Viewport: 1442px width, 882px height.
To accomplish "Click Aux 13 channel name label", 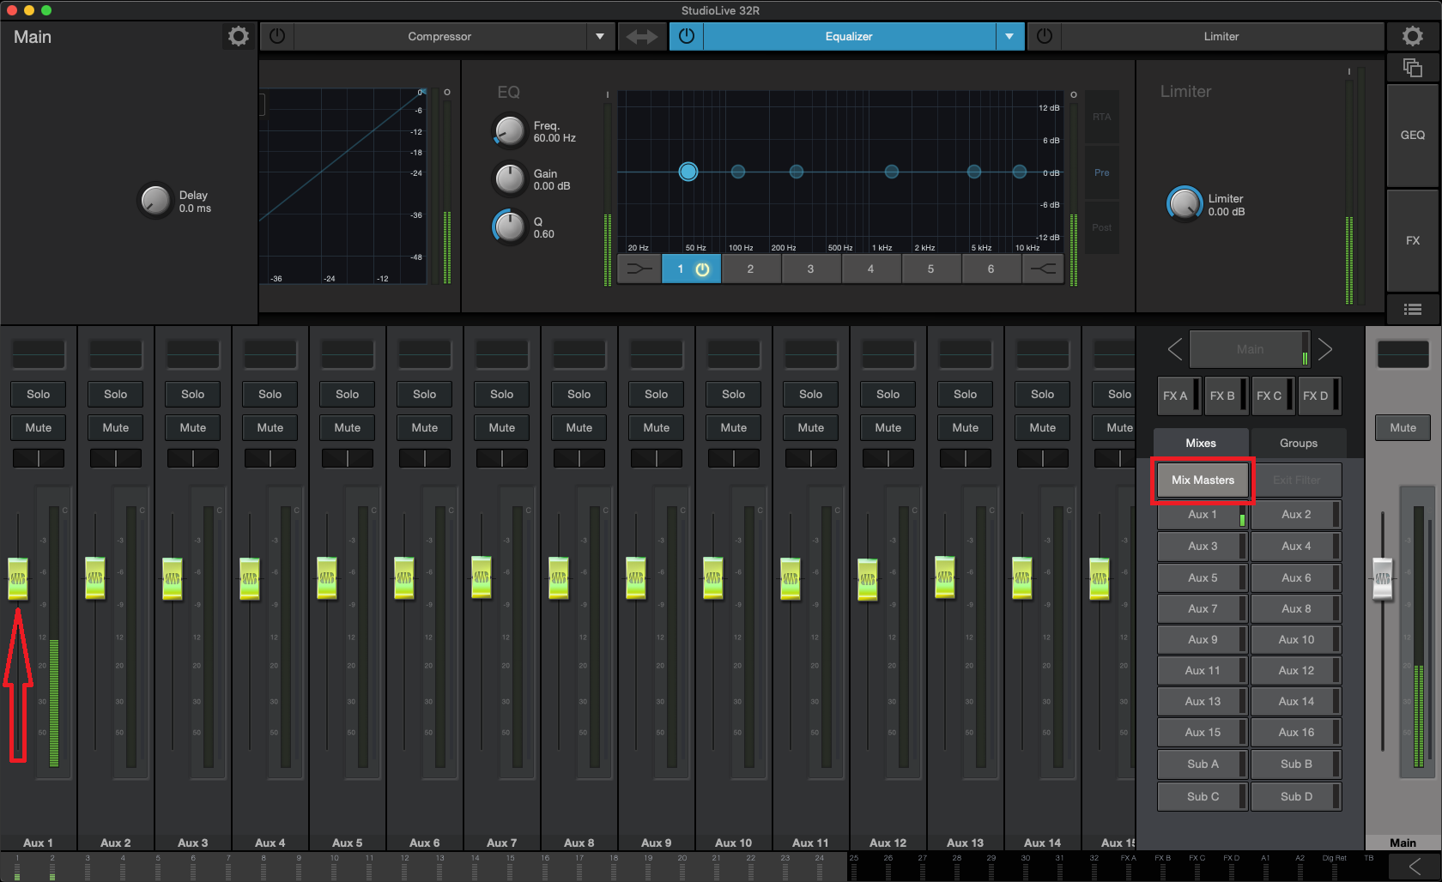I will (x=966, y=843).
